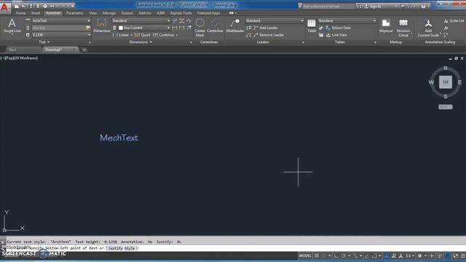Click the Link Data icon
466x262 pixels.
click(x=328, y=35)
